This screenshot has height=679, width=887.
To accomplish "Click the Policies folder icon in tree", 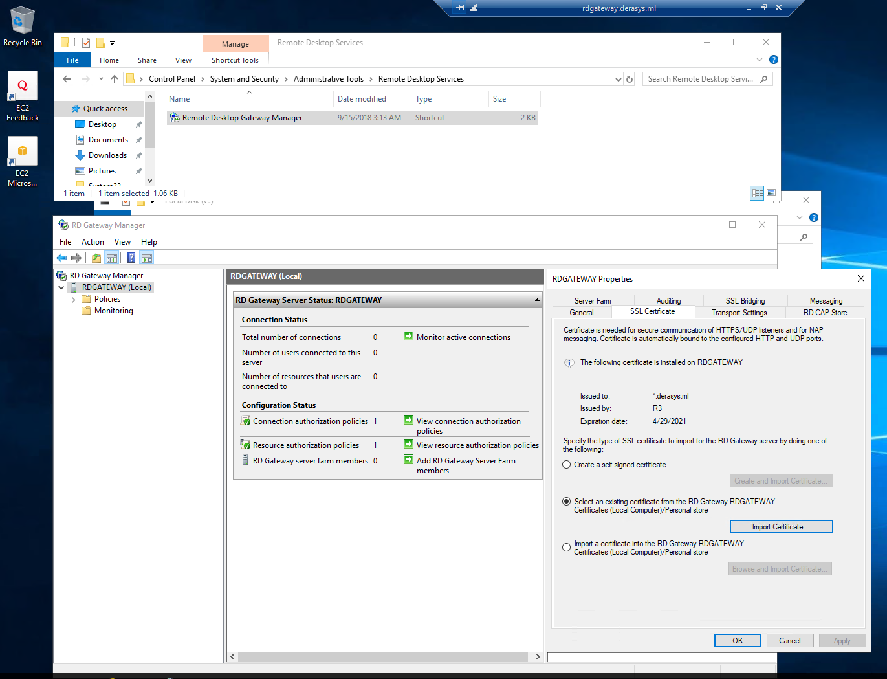I will [x=86, y=299].
